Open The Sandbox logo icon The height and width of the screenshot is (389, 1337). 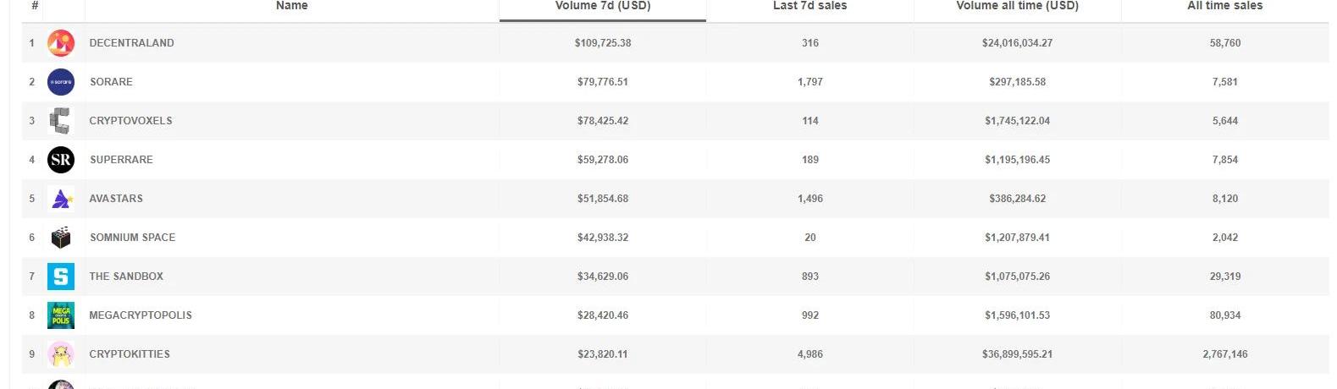61,277
